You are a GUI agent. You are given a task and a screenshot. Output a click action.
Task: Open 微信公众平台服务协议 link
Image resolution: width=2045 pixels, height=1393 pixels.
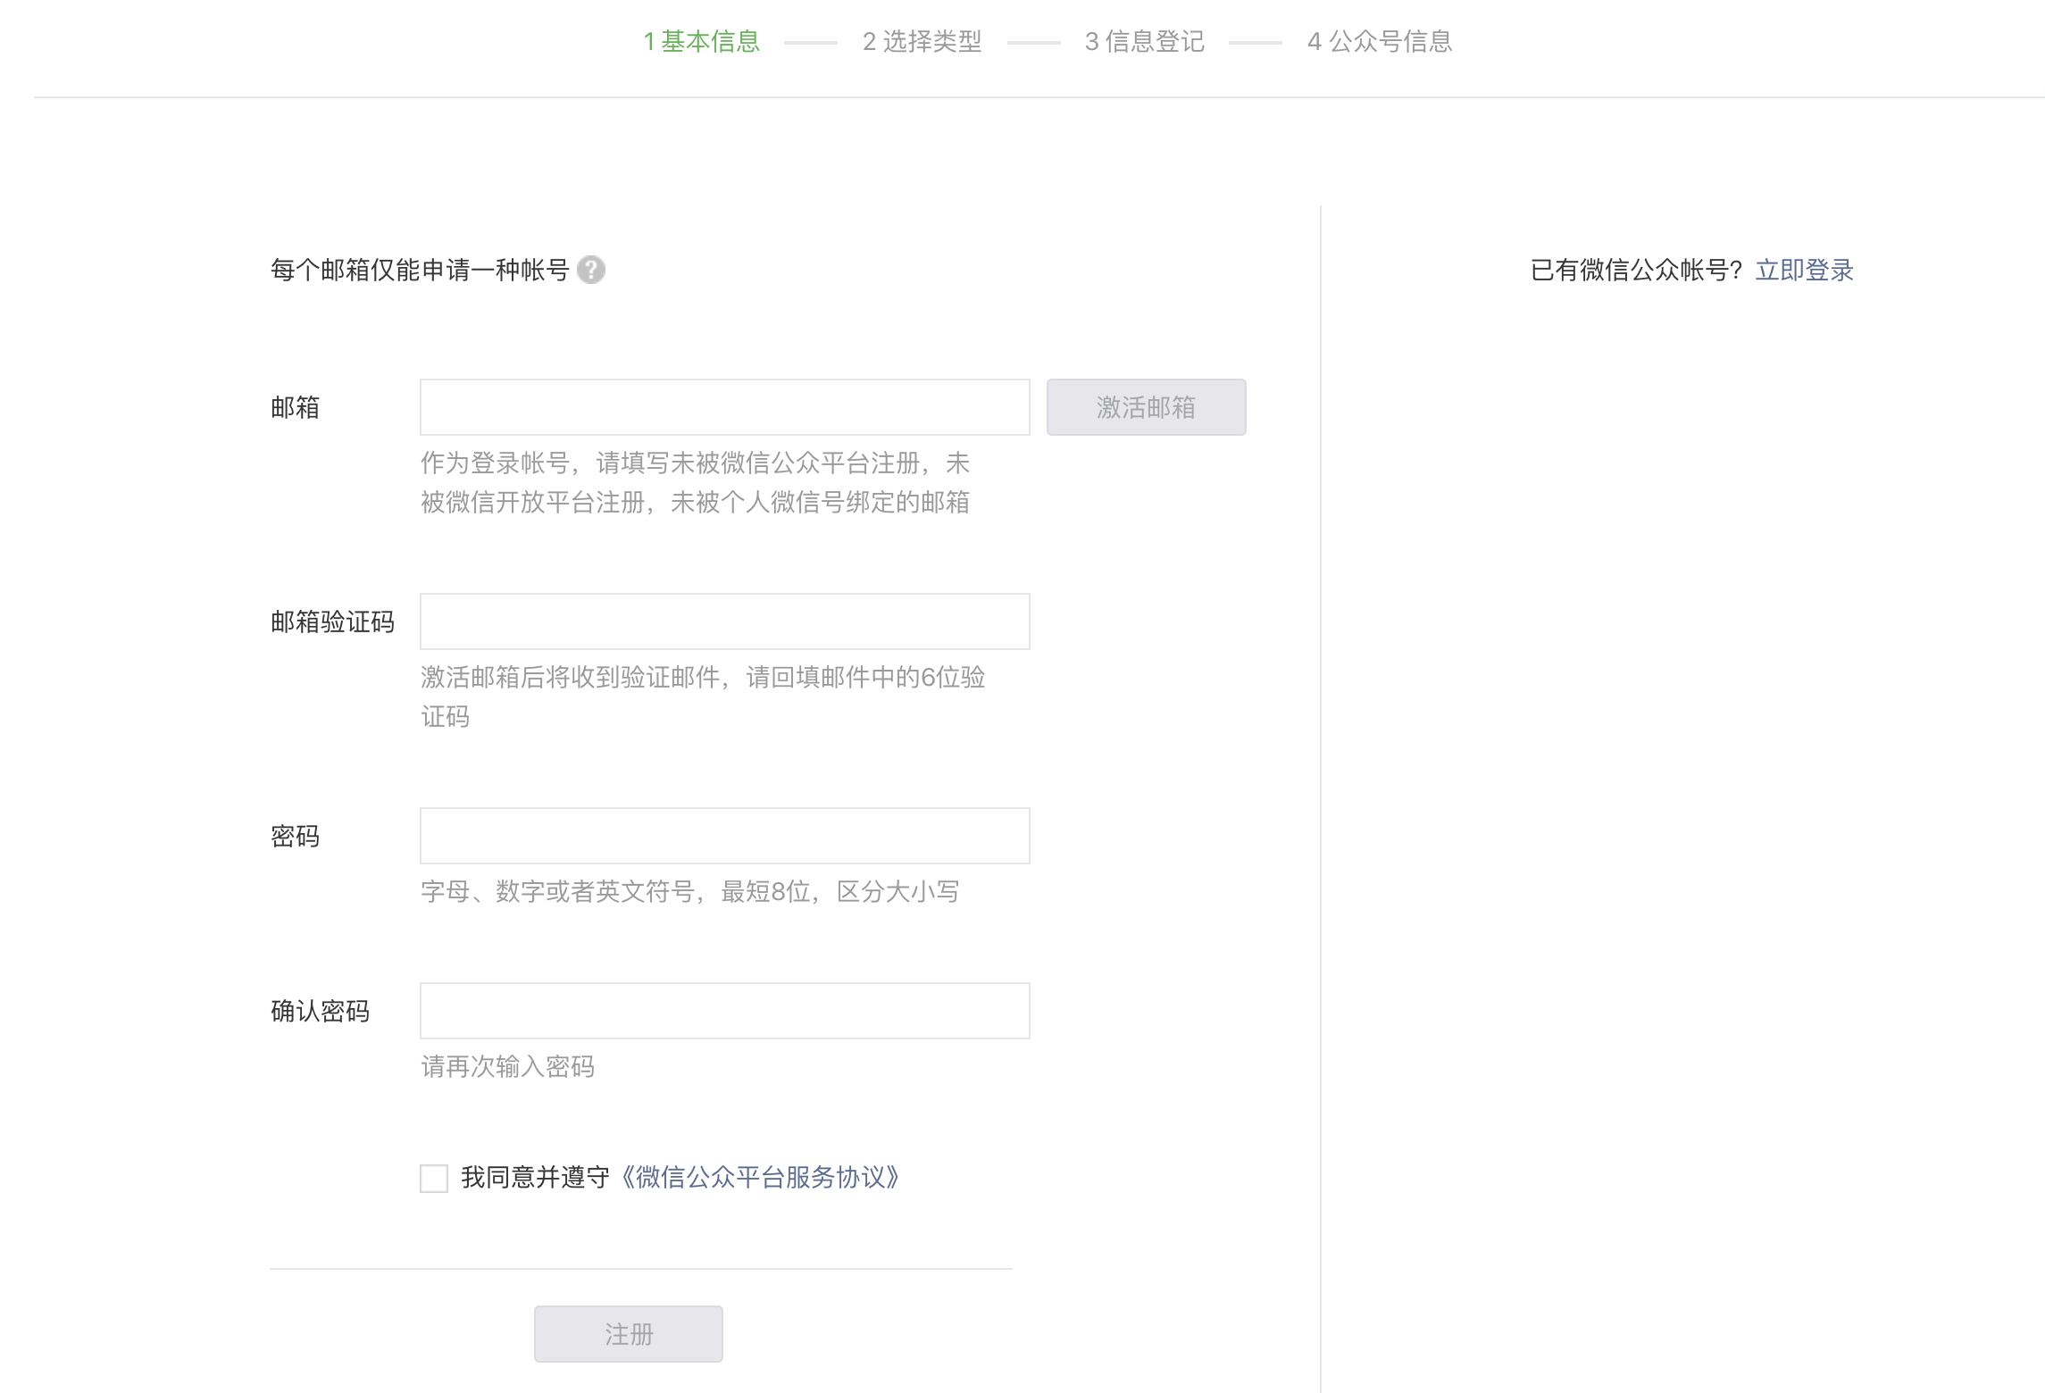tap(759, 1178)
